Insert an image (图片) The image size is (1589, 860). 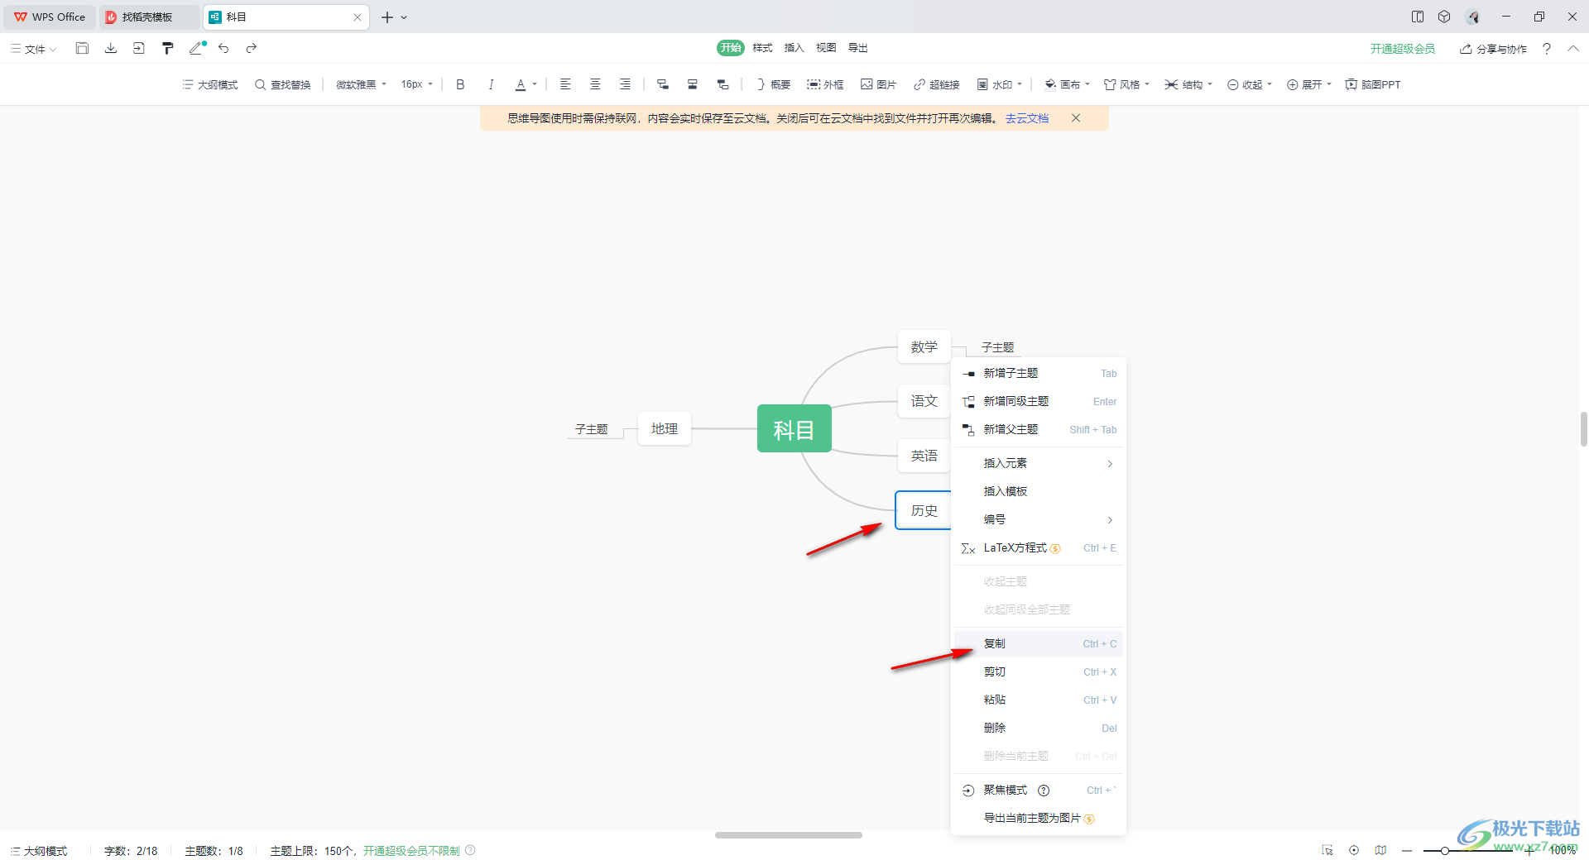[x=879, y=84]
